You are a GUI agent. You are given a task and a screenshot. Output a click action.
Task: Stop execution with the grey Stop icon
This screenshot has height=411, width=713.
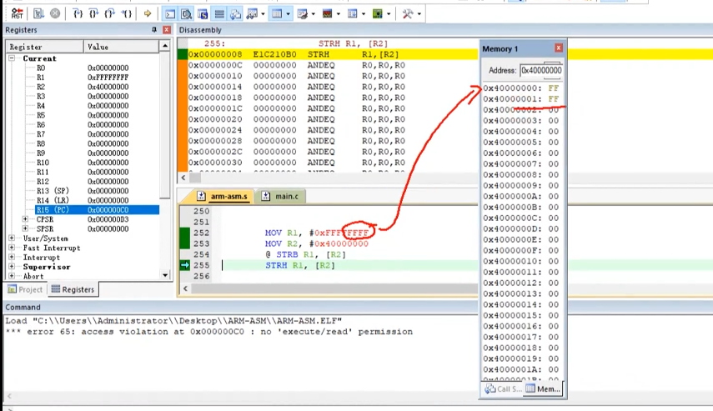55,13
